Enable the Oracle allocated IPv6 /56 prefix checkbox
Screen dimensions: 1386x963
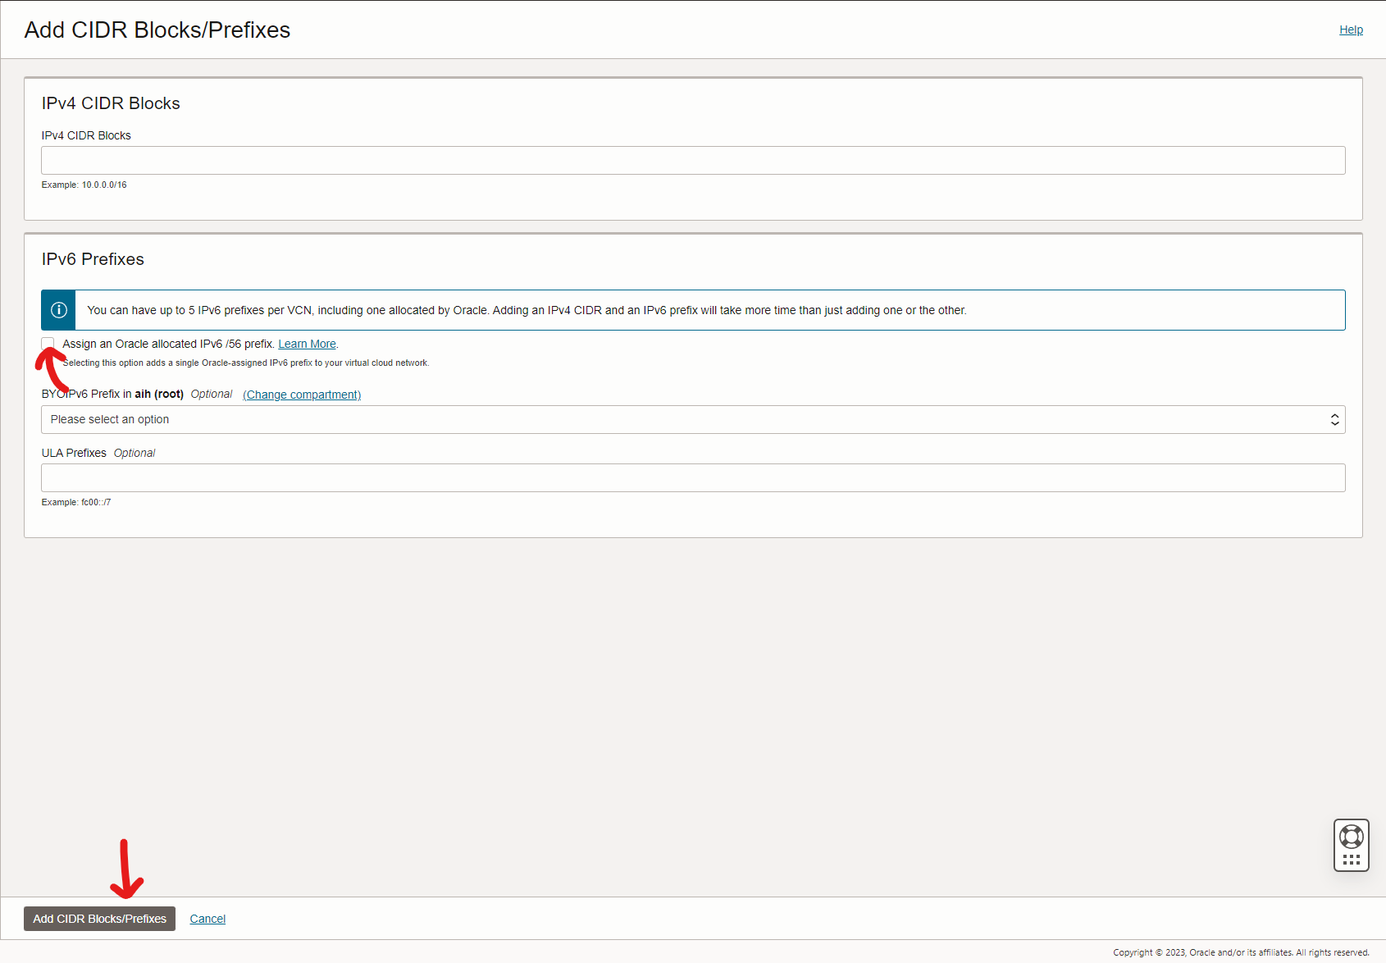48,344
